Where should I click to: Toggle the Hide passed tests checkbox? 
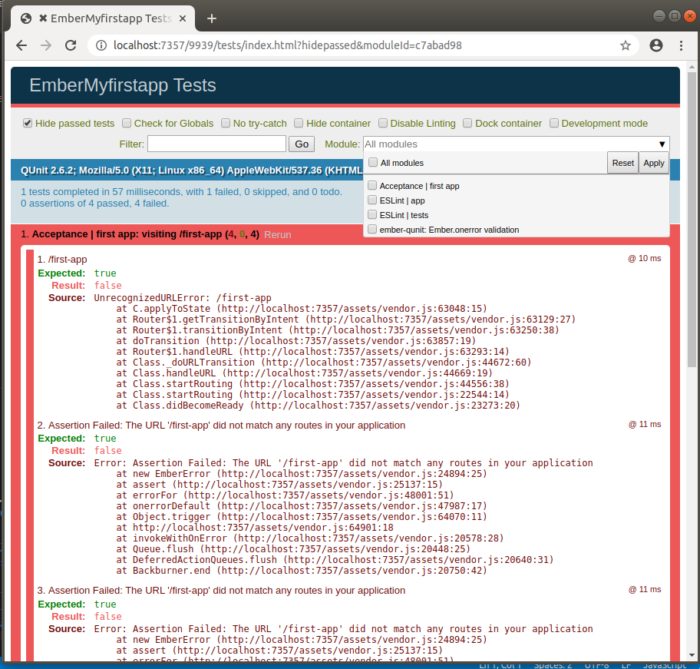click(x=28, y=123)
